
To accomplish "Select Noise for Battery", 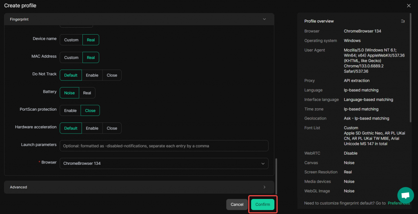I will point(69,93).
